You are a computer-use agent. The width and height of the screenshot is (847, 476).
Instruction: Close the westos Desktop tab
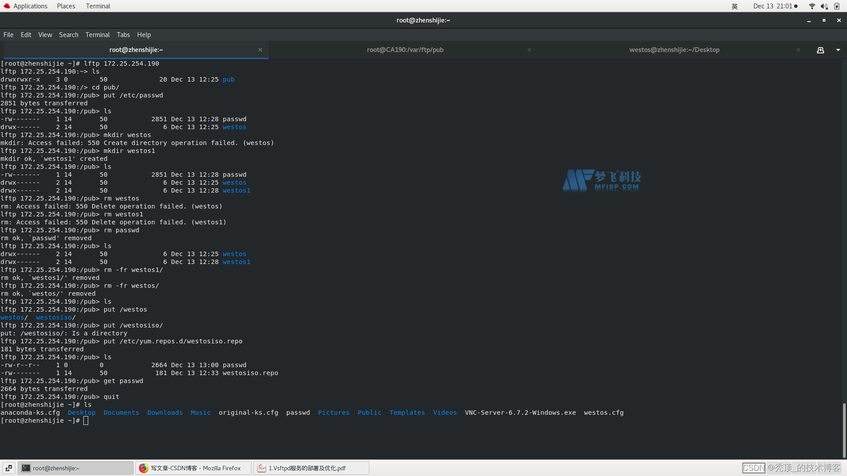[x=798, y=50]
